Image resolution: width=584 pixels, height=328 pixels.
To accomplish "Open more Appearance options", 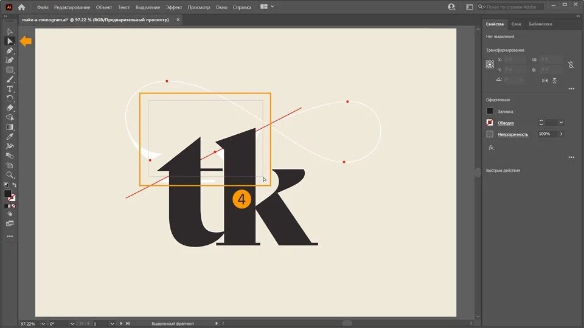I will click(571, 157).
